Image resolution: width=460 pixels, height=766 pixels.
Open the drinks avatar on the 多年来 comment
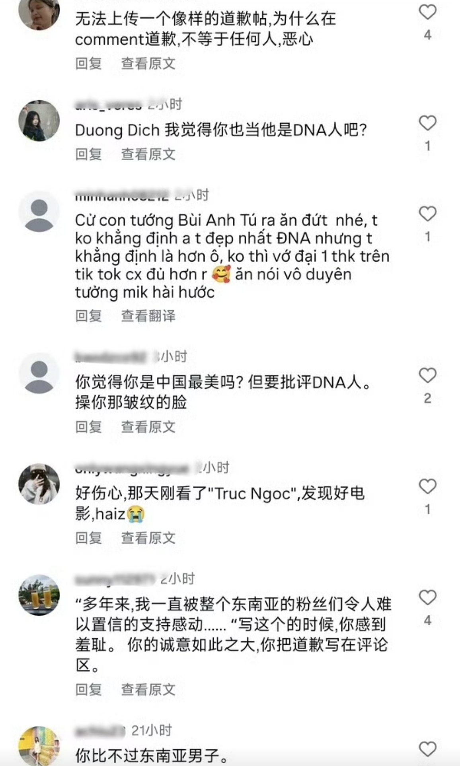tap(39, 595)
